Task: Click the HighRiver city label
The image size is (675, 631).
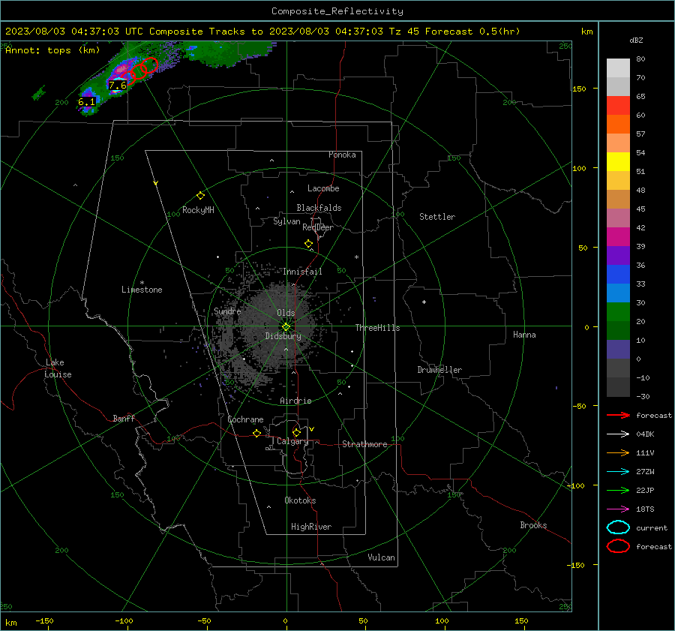Action: pyautogui.click(x=311, y=527)
